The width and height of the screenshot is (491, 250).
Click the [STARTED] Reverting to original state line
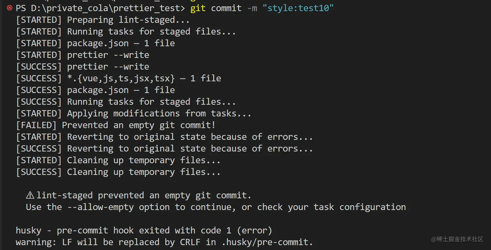click(x=164, y=137)
